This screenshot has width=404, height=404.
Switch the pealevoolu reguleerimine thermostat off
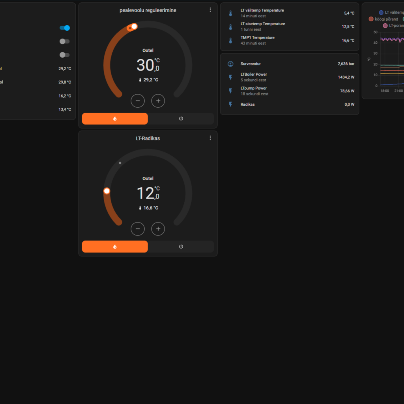click(x=181, y=119)
